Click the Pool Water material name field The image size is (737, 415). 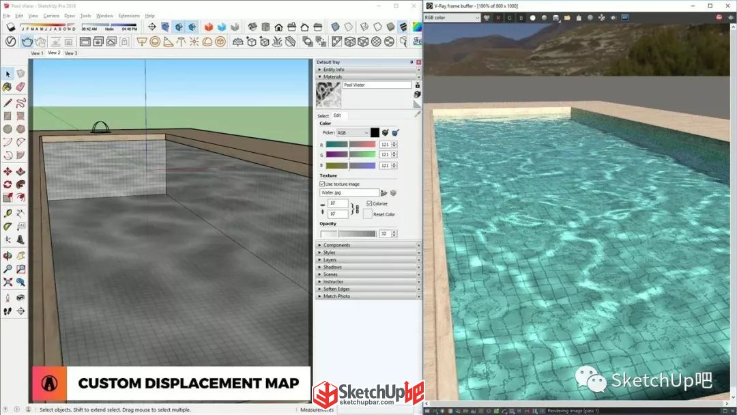(x=377, y=85)
